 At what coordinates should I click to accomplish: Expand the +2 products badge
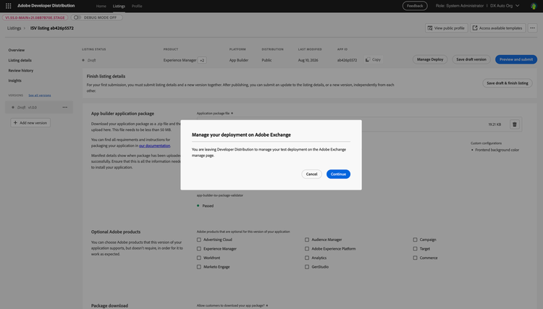tap(202, 60)
